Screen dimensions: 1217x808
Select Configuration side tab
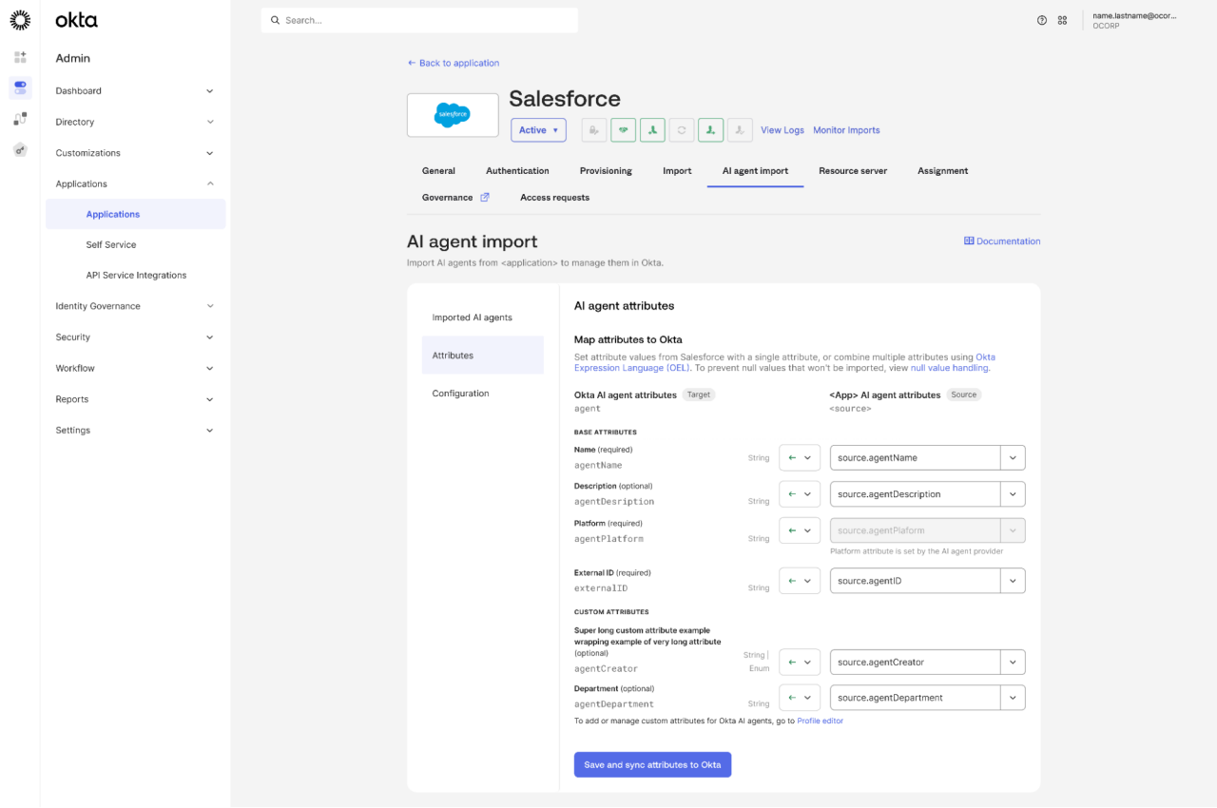click(483, 394)
